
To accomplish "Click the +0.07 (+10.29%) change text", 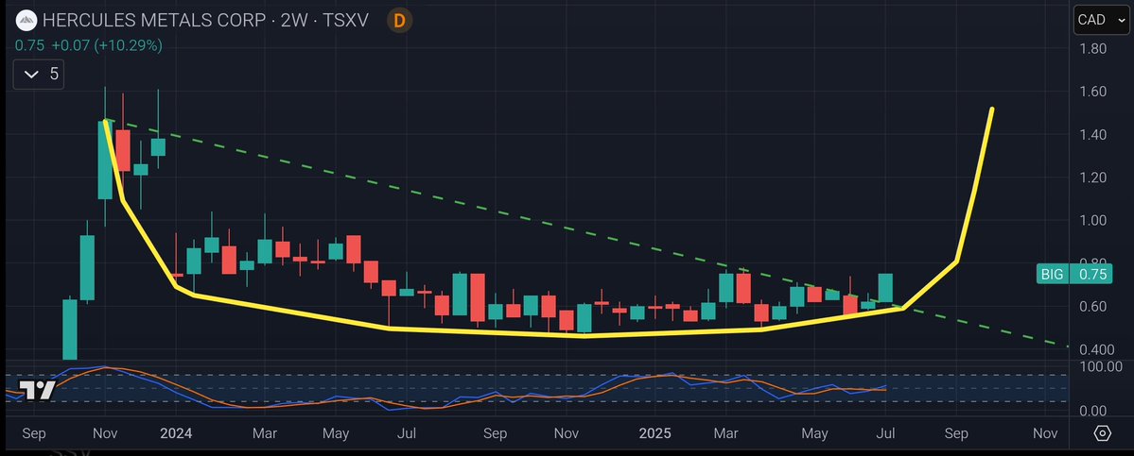I will [x=107, y=45].
